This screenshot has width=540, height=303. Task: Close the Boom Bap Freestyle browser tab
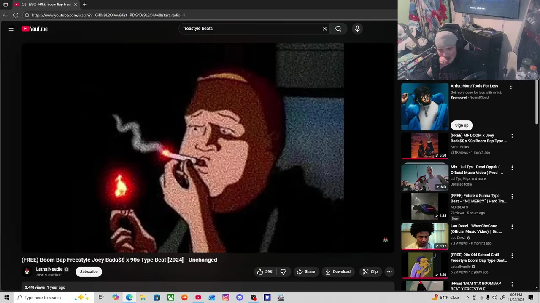[x=76, y=4]
